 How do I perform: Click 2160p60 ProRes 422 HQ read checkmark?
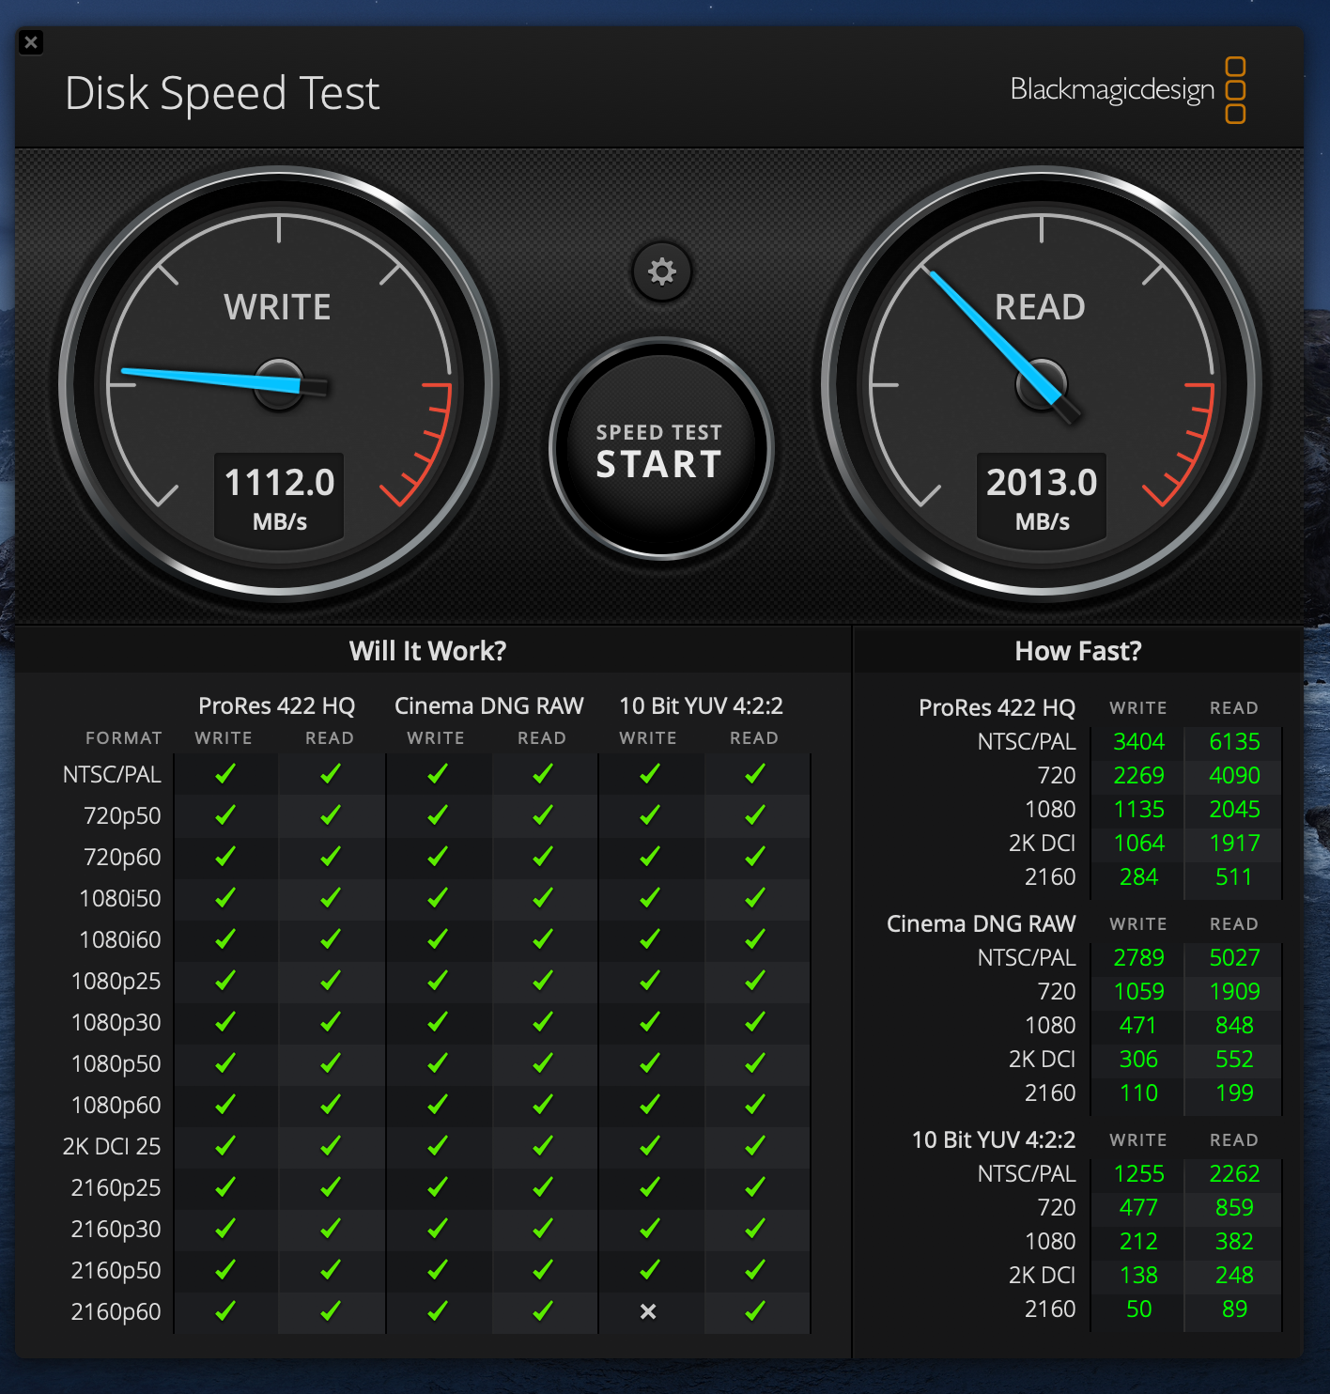tap(331, 1311)
